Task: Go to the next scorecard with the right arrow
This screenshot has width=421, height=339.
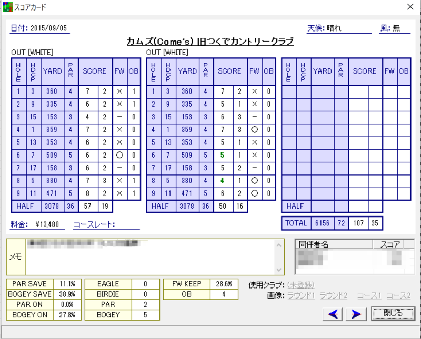Action: tap(356, 314)
